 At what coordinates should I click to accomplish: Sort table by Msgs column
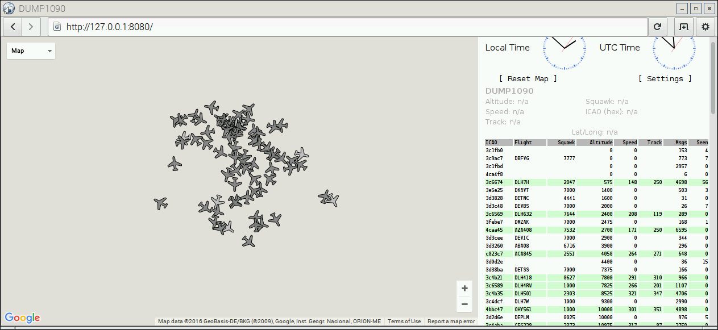coord(675,143)
